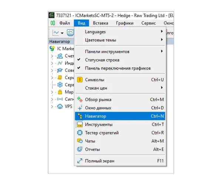
Task: Toggle the Статусная строка checkmark
Action: (79, 60)
